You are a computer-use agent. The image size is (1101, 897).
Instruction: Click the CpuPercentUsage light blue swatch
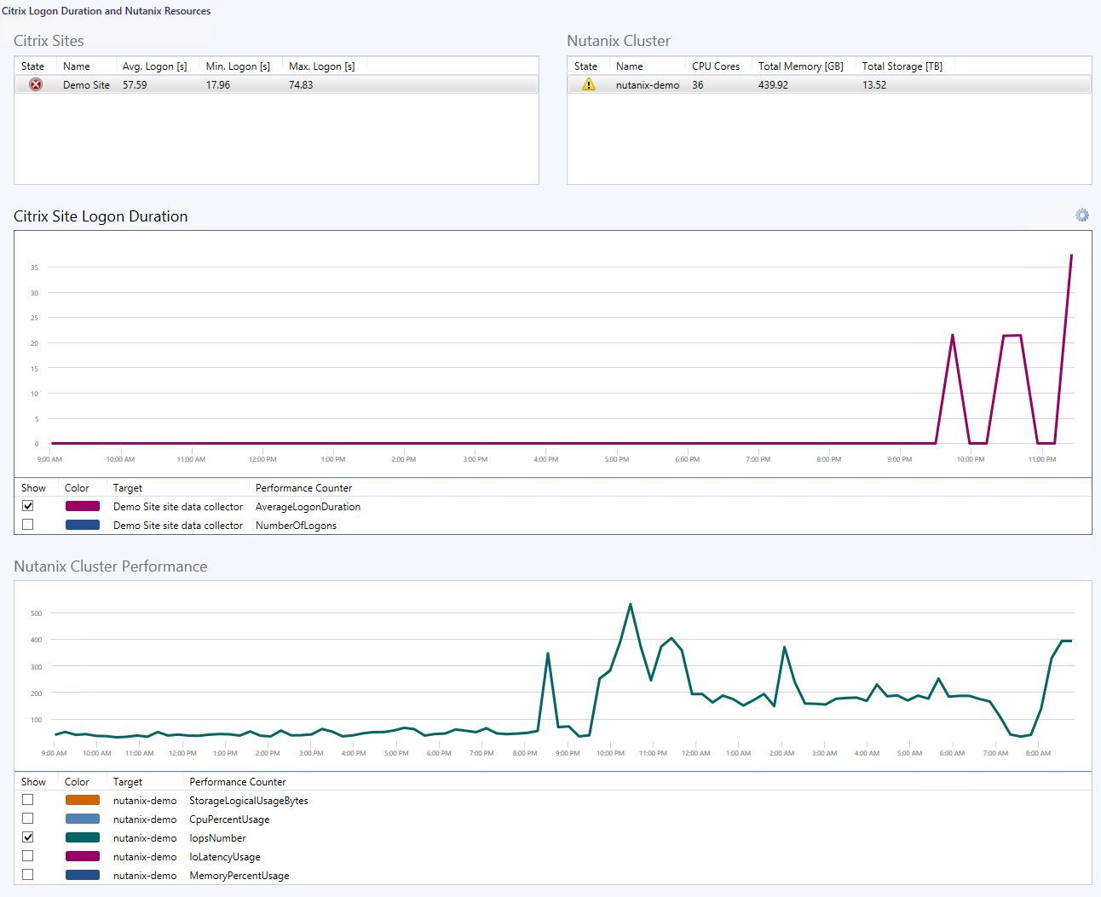[x=83, y=819]
